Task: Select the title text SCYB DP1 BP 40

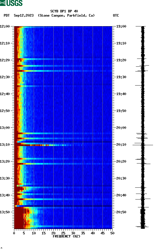Action: point(64,11)
